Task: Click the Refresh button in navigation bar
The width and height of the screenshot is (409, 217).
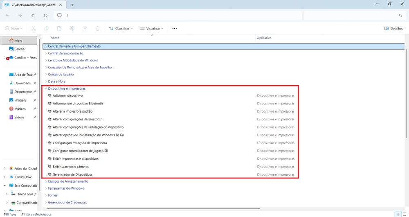Action: tap(46, 16)
